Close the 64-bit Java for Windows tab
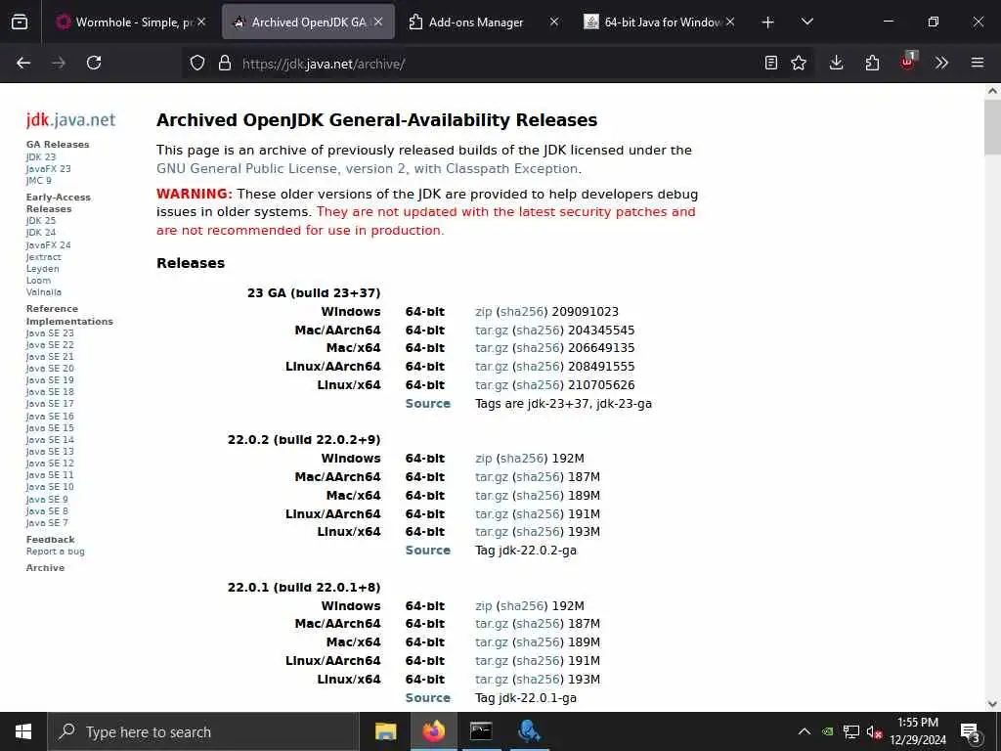This screenshot has height=751, width=1001. [730, 22]
